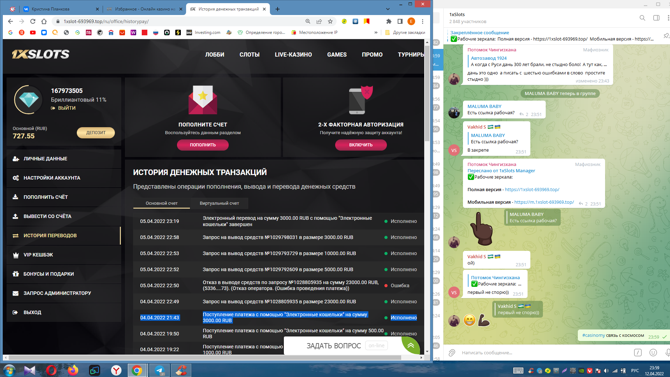Open ЛИЧНЫЕ ДАННЫЕ in the sidebar
Viewport: 670px width, 377px height.
64,159
